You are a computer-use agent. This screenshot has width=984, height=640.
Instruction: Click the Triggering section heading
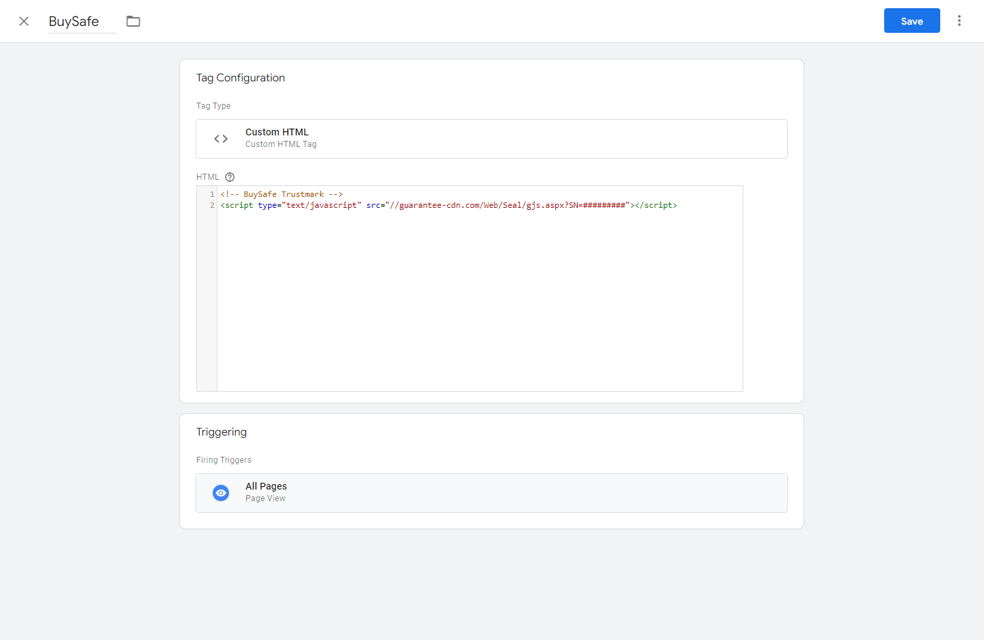pyautogui.click(x=222, y=432)
